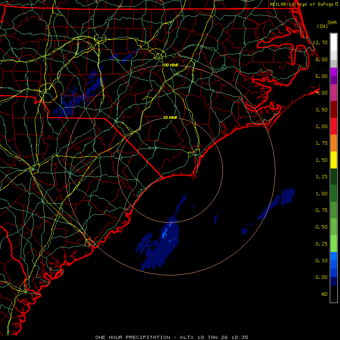
Task: Click the 1.00 legend value
Action: [x=321, y=193]
